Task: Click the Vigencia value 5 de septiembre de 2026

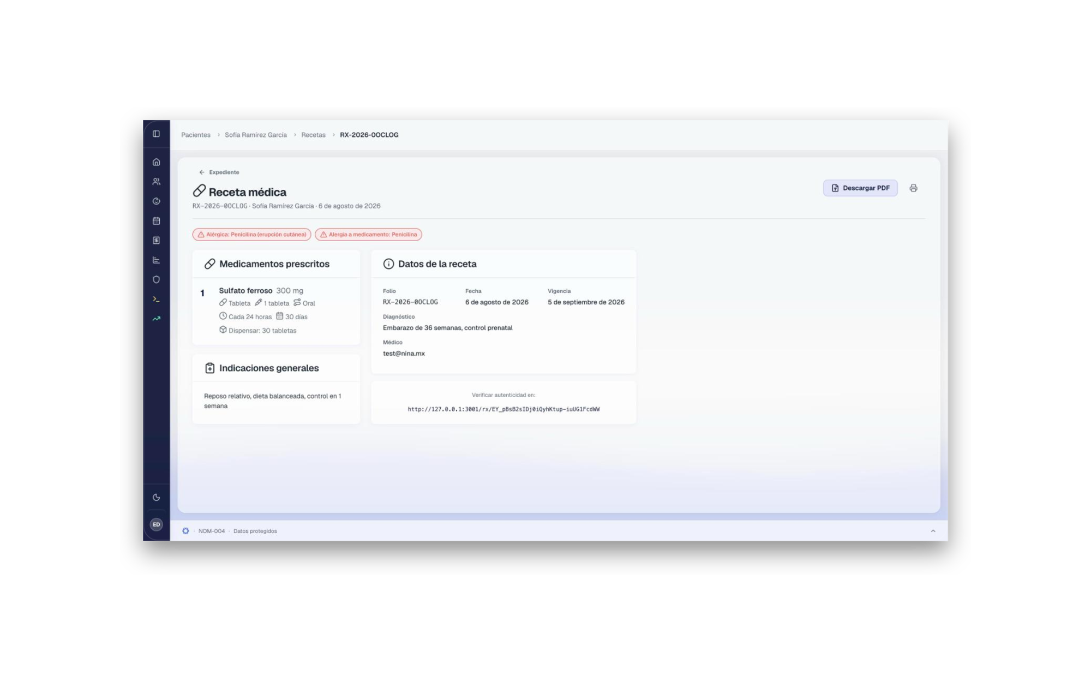Action: [586, 302]
